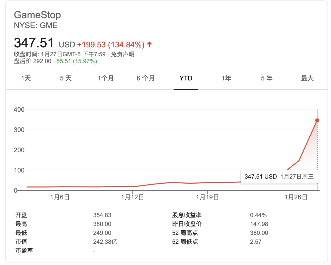This screenshot has height=265, width=331.
Task: Click the 市值 value 242.38亿
Action: 105,242
